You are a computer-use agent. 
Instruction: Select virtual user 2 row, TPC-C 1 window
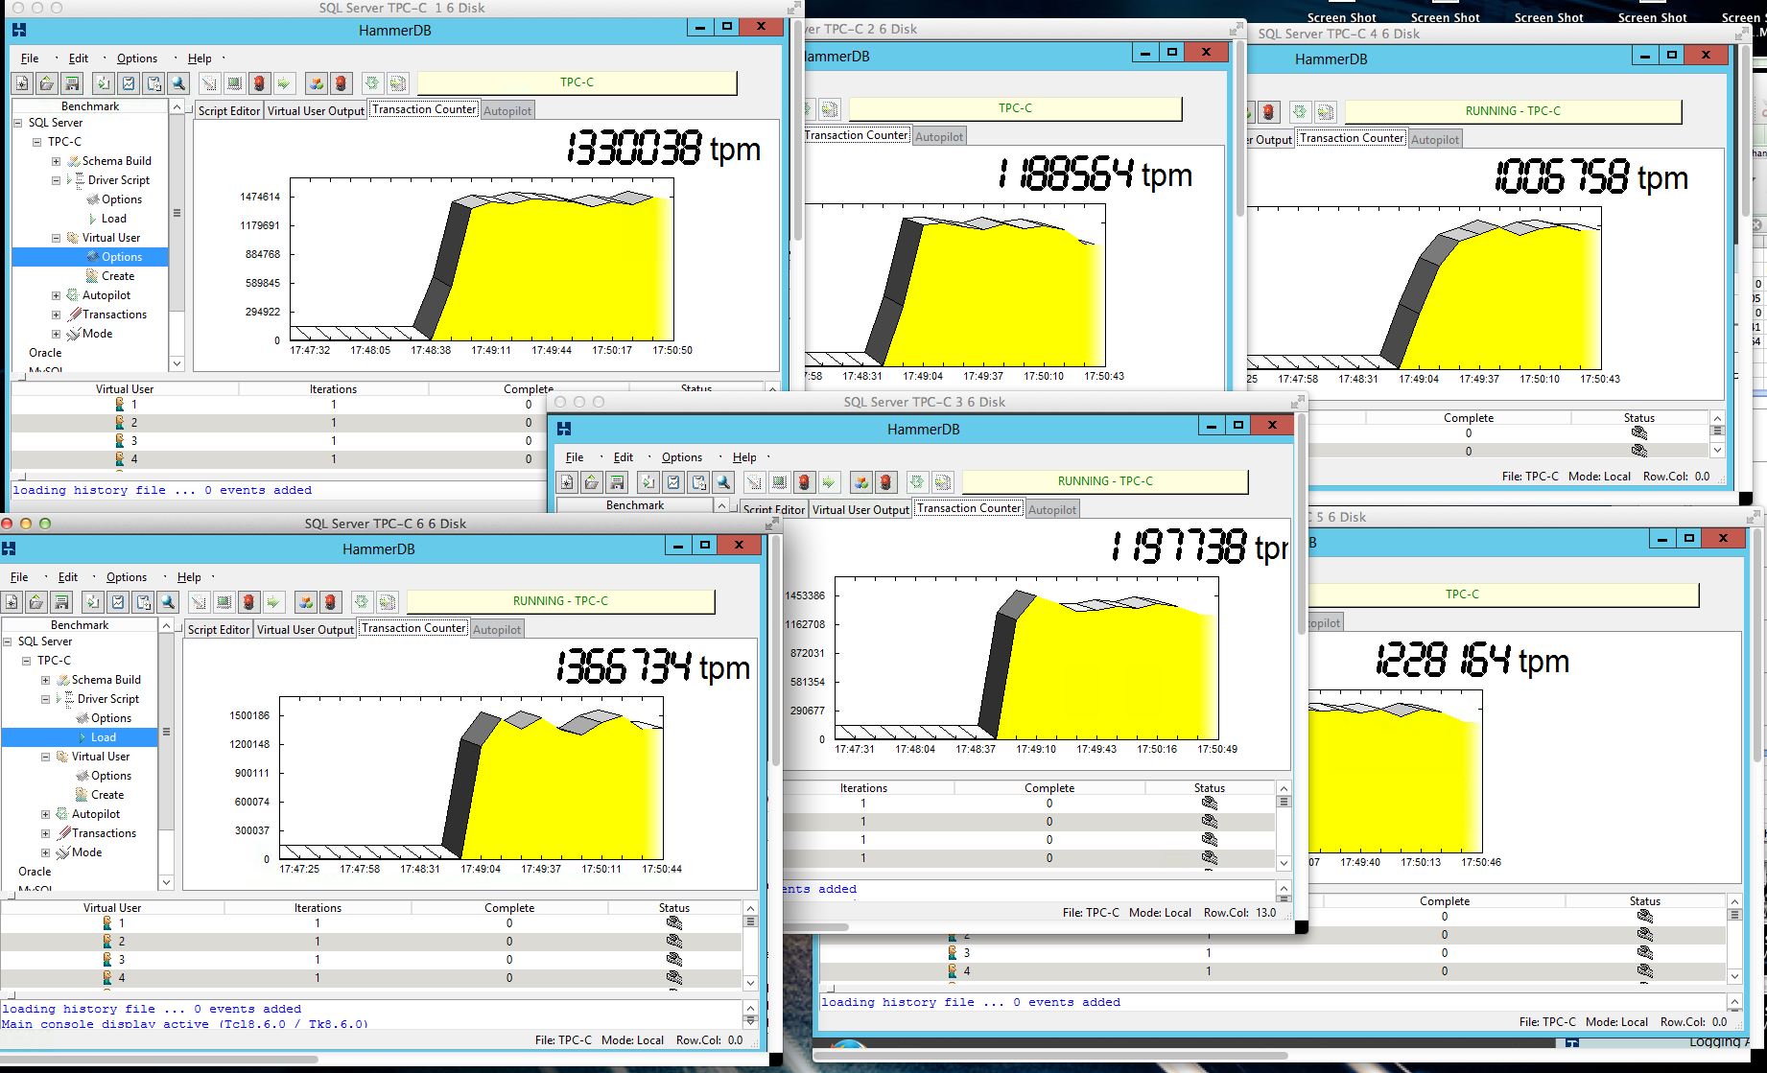coord(278,423)
